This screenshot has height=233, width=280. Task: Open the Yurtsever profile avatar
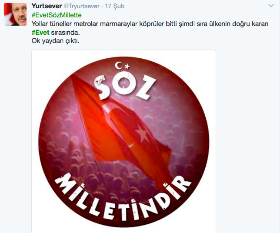click(15, 14)
